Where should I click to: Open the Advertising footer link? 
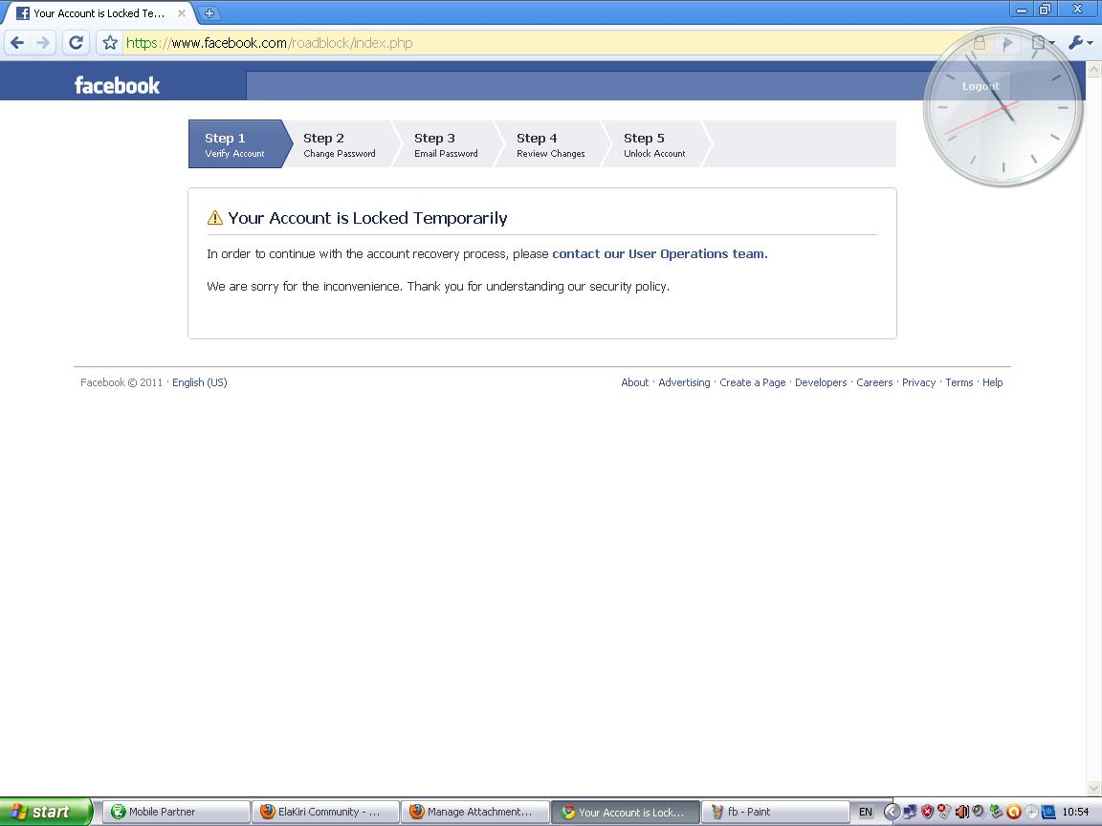(684, 382)
